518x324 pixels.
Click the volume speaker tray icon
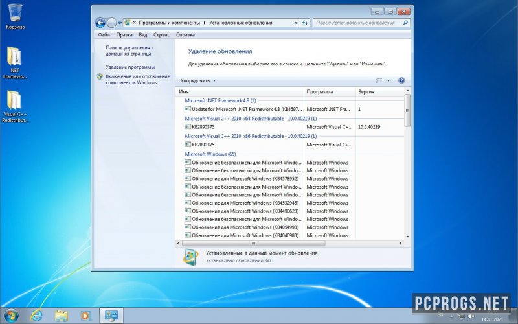pos(471,316)
